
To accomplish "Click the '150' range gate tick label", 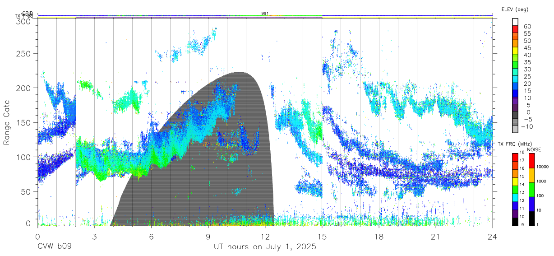I will pos(23,122).
